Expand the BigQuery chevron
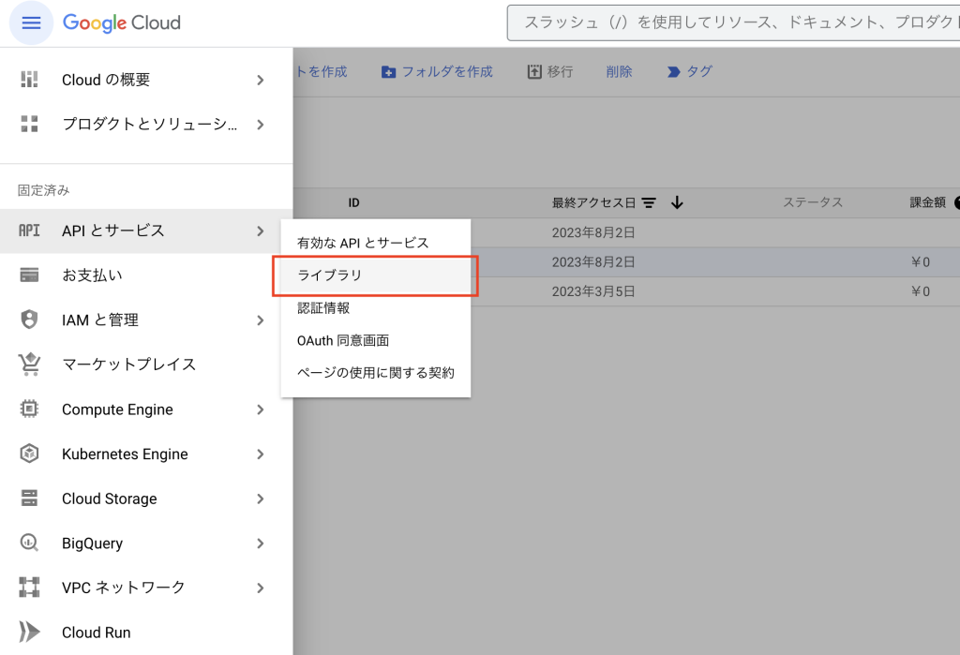Image resolution: width=960 pixels, height=655 pixels. point(261,543)
